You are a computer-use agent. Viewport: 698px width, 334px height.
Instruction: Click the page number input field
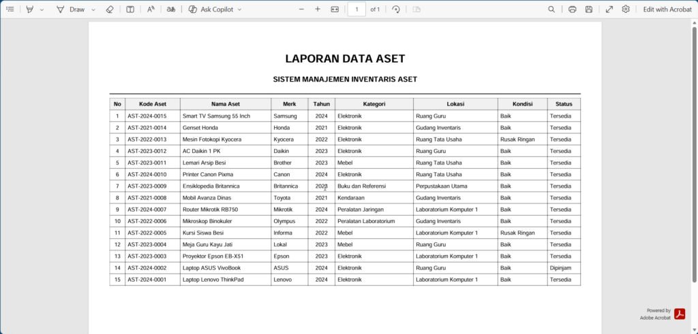(356, 10)
